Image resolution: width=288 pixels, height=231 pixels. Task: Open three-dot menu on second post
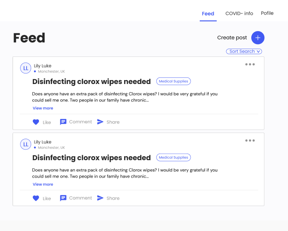click(x=250, y=140)
